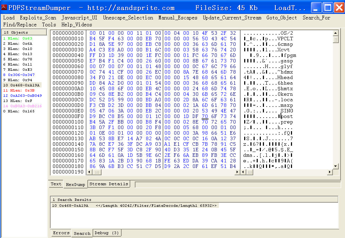
Task: Click ASCII text 'post' in hex dump
Action: point(287,116)
